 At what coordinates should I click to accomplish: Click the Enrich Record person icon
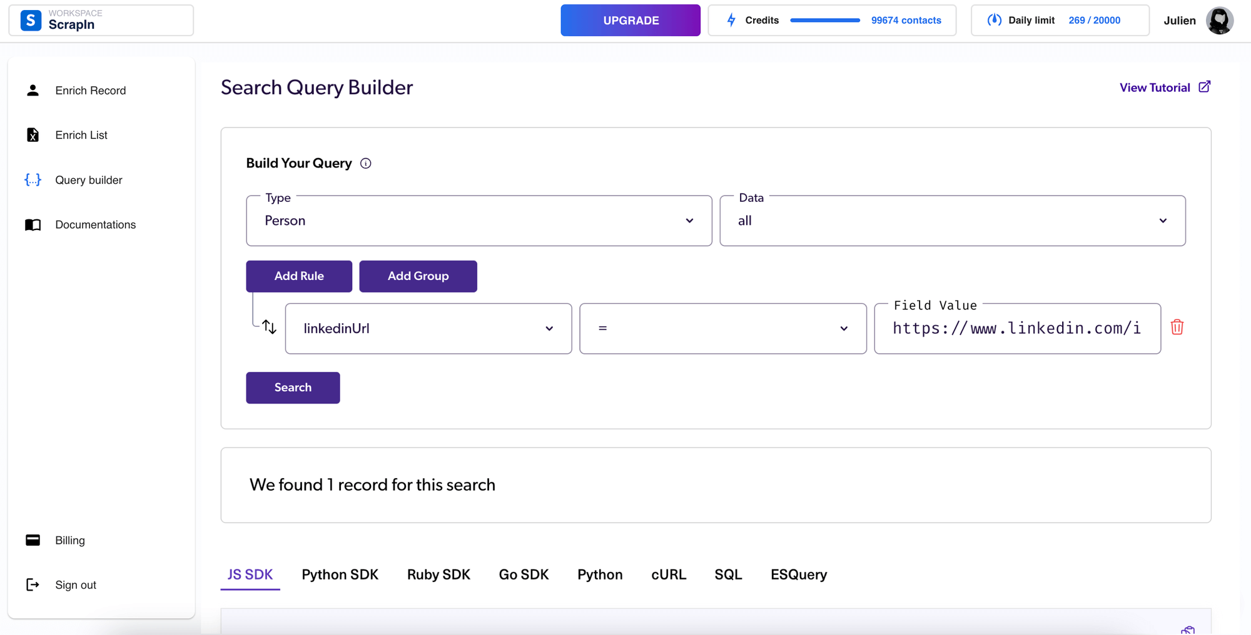(33, 91)
